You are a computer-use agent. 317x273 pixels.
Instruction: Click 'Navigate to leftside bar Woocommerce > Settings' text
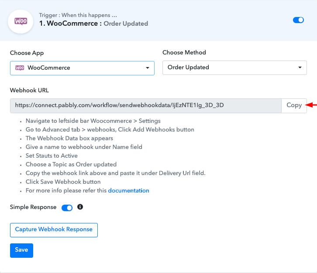point(93,121)
